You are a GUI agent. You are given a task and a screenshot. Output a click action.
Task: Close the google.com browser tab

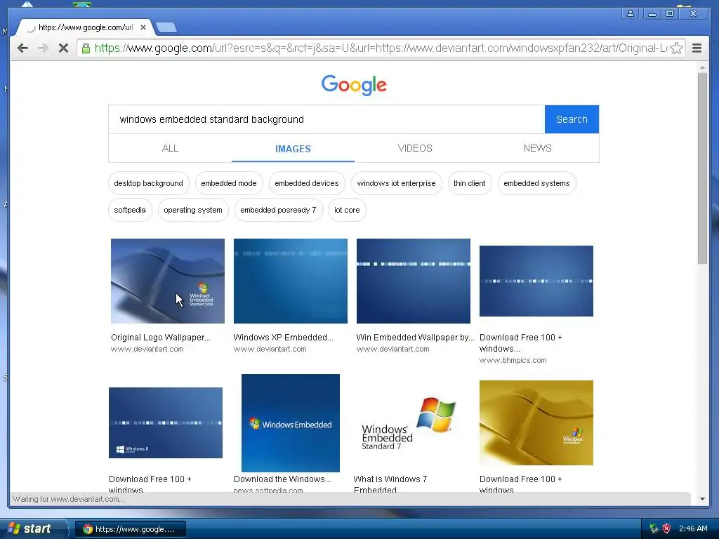click(x=143, y=27)
